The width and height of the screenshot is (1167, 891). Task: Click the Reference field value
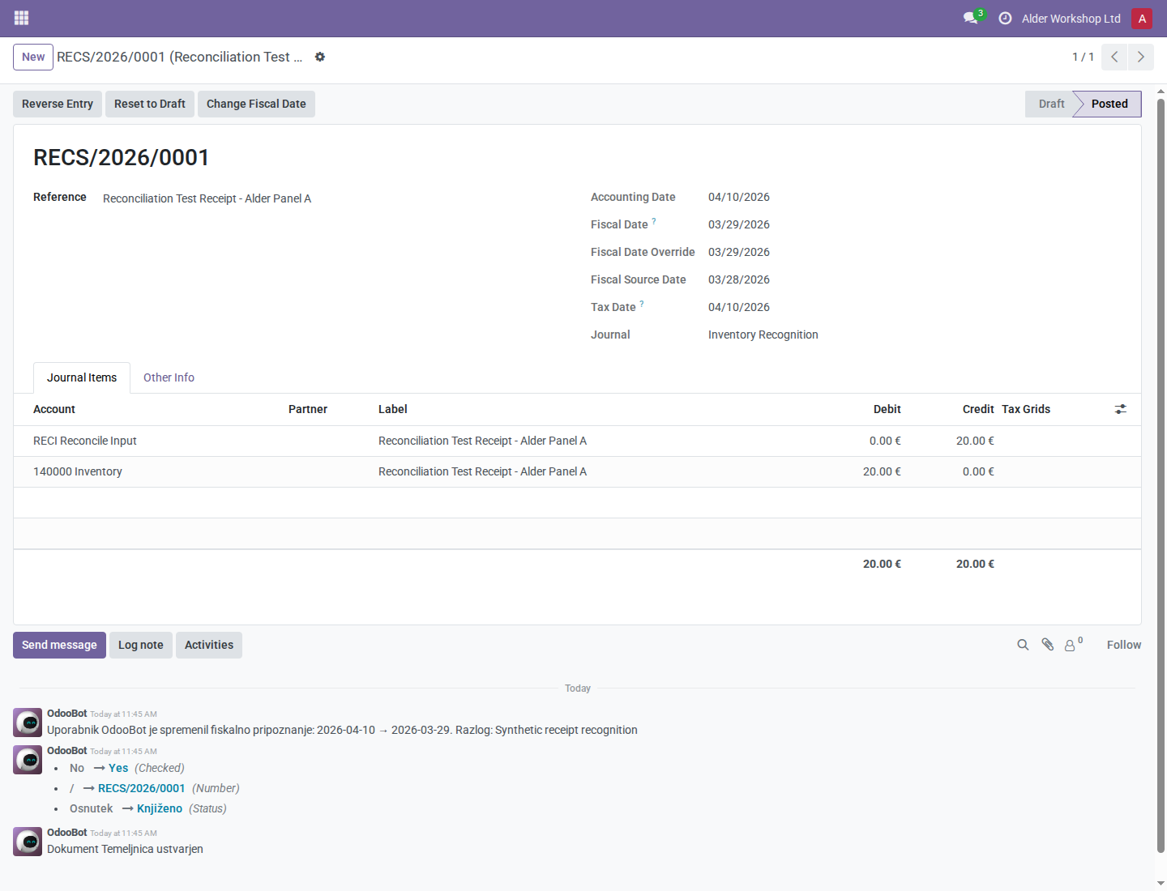(207, 198)
